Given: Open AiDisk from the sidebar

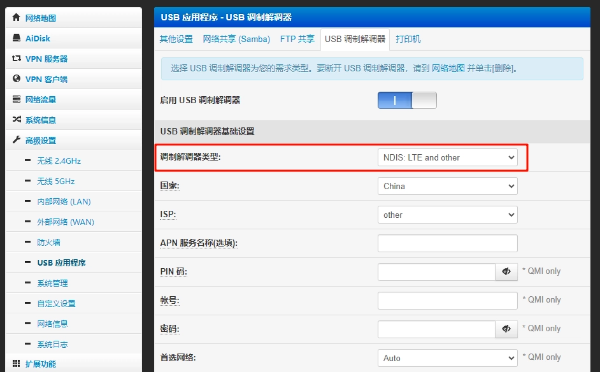Looking at the screenshot, I should click(x=16, y=38).
